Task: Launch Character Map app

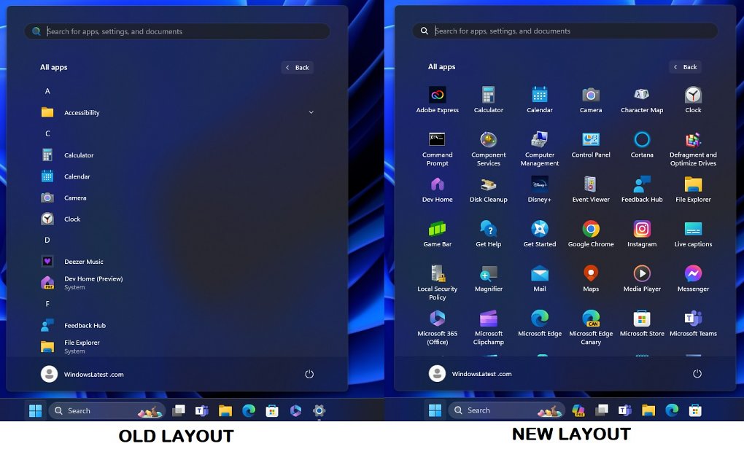Action: pos(641,100)
